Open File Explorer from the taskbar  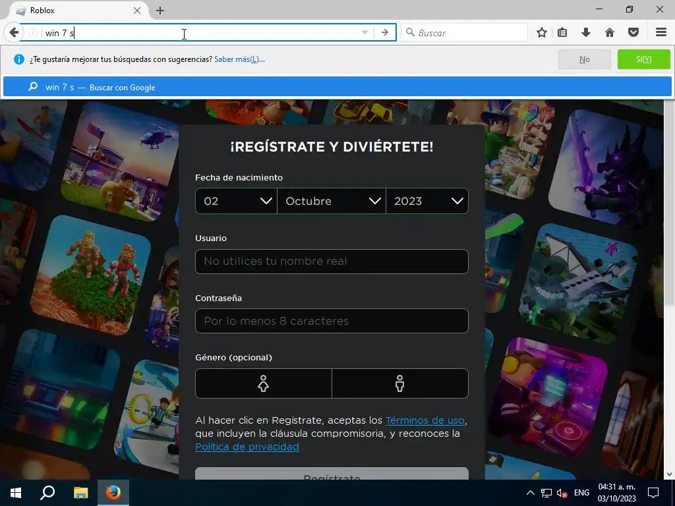click(x=80, y=493)
